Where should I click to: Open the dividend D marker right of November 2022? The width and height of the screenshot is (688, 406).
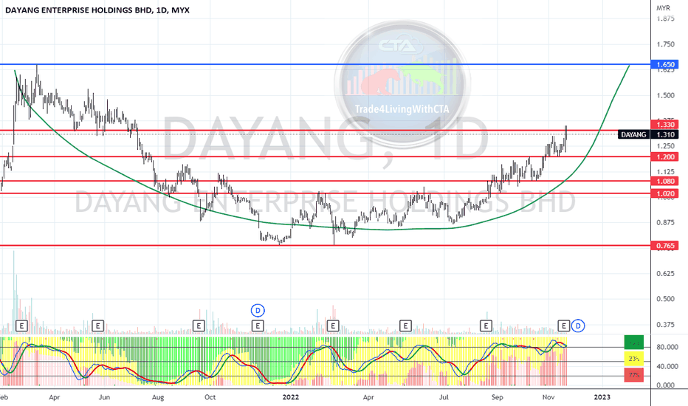tap(578, 326)
